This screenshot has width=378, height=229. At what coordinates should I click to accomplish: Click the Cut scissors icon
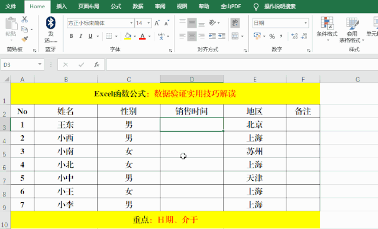point(25,19)
